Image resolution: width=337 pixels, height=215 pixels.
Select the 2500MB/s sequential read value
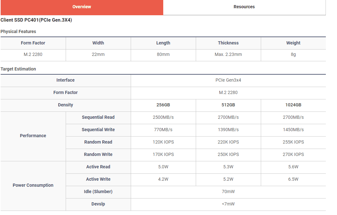point(163,118)
